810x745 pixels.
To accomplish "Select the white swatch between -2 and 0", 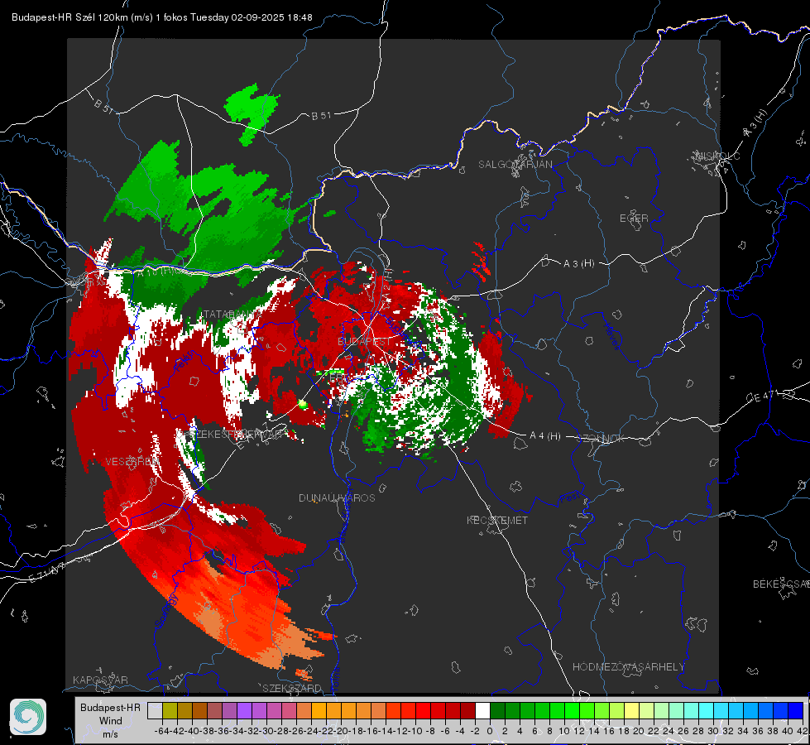I will pyautogui.click(x=482, y=710).
